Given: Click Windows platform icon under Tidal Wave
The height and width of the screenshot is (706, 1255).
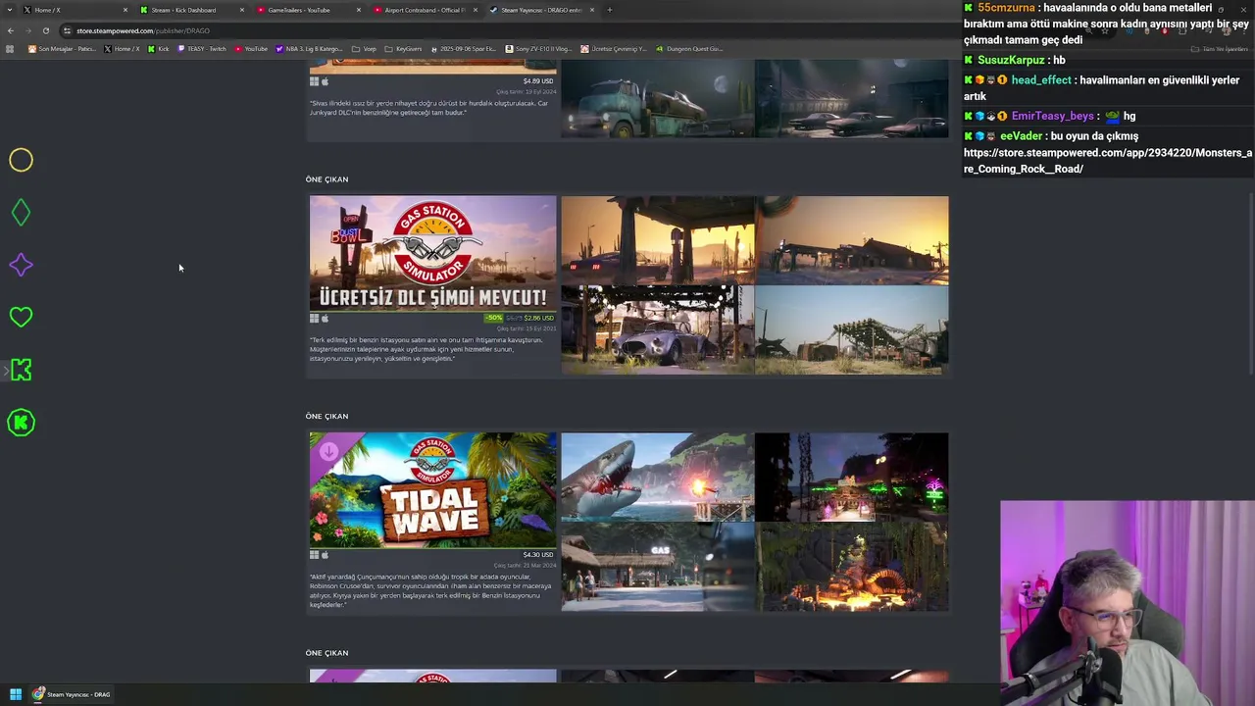Looking at the screenshot, I should tap(314, 555).
